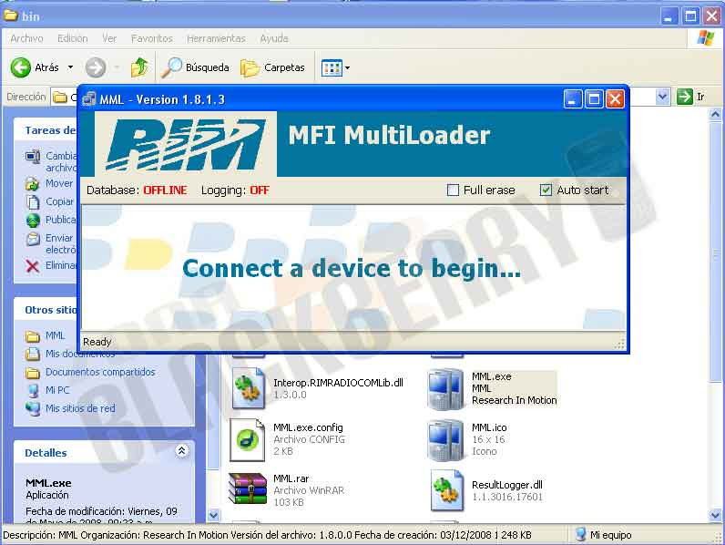This screenshot has height=545, width=725.
Task: Expand the address bar dropdown arrow
Action: [x=662, y=97]
